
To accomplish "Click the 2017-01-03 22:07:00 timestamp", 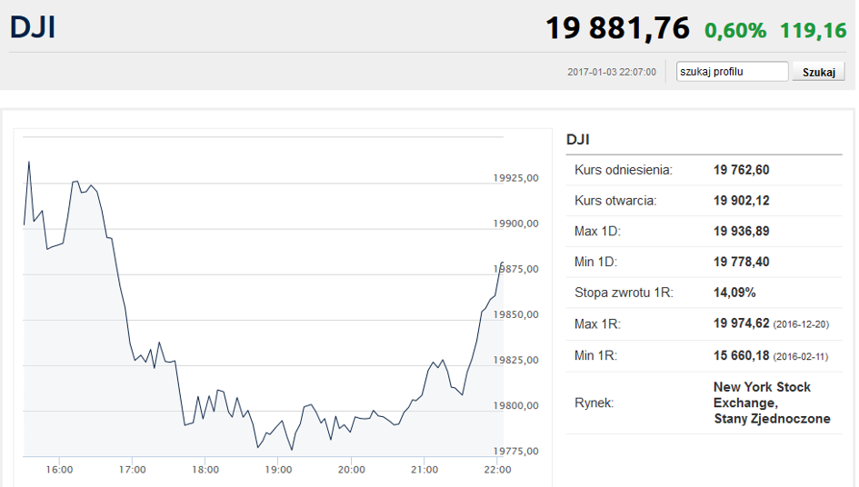I will [612, 72].
